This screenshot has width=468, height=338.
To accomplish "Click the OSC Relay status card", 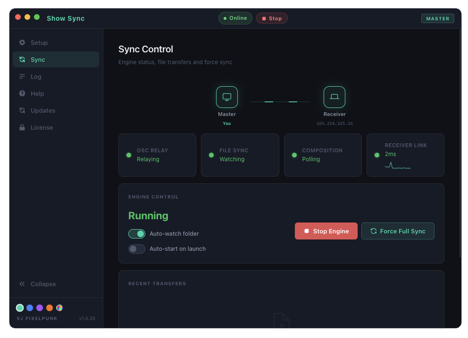I will (157, 155).
